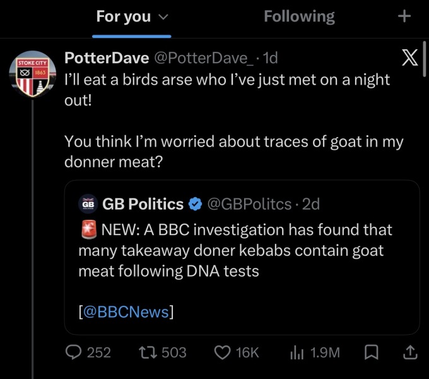Repost the tweet using the retweet icon
The height and width of the screenshot is (379, 429).
tap(148, 352)
